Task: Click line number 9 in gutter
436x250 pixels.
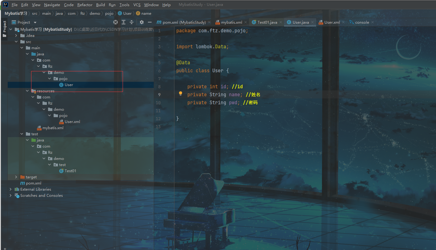Action: pos(159,95)
